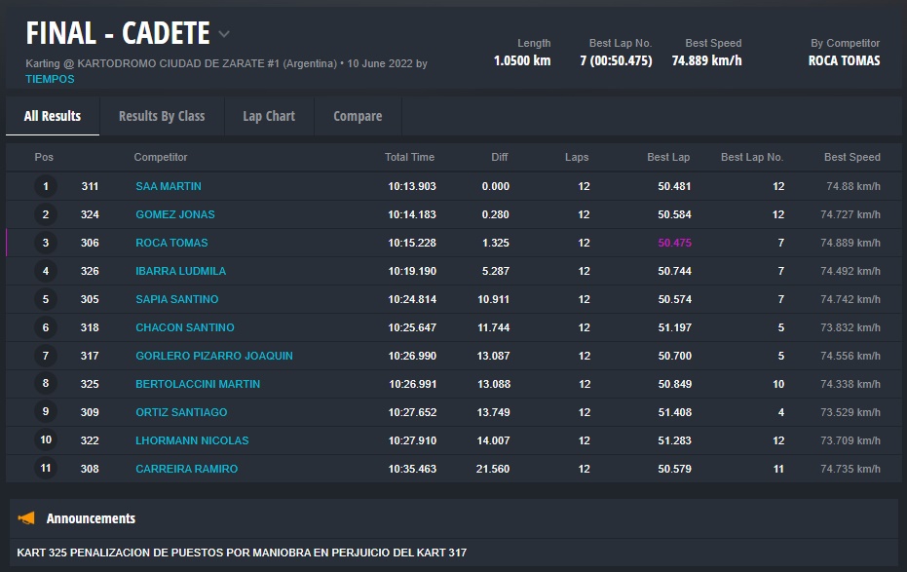Open the TIEMPOS organizer link
Image resolution: width=907 pixels, height=572 pixels.
50,79
